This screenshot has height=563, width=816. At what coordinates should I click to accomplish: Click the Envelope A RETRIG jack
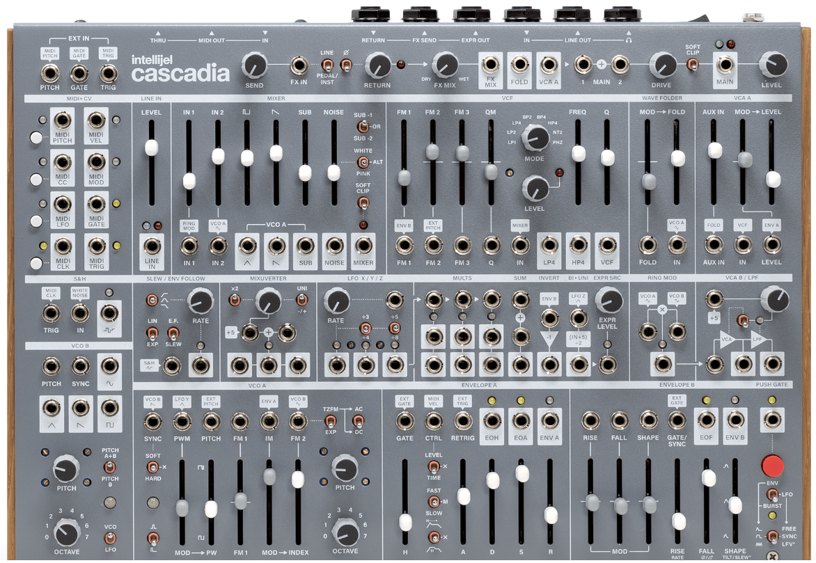click(x=462, y=421)
